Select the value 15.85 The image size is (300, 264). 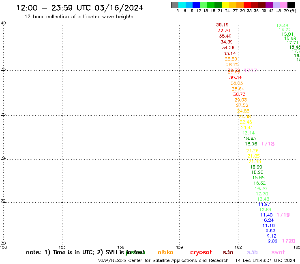[x=259, y=177]
